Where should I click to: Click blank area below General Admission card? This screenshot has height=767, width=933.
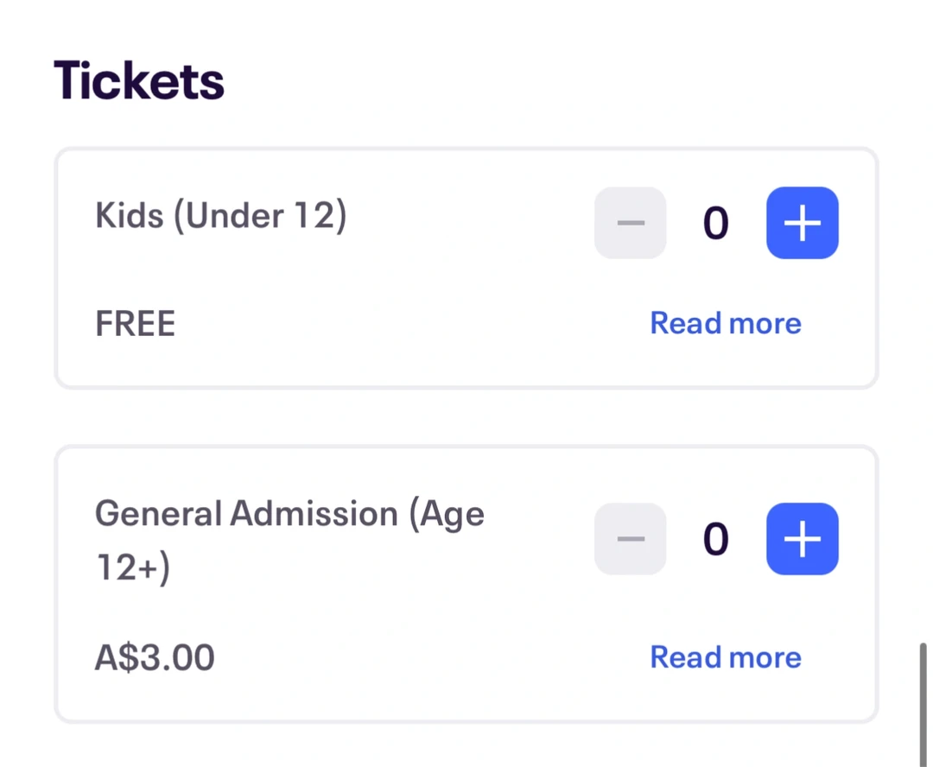(x=466, y=745)
